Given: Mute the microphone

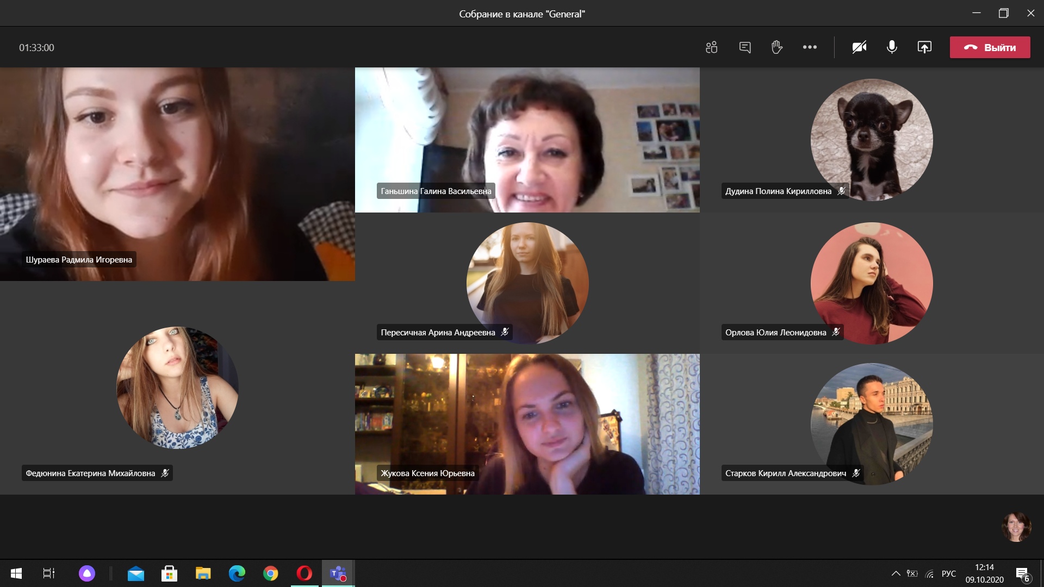Looking at the screenshot, I should tap(892, 47).
